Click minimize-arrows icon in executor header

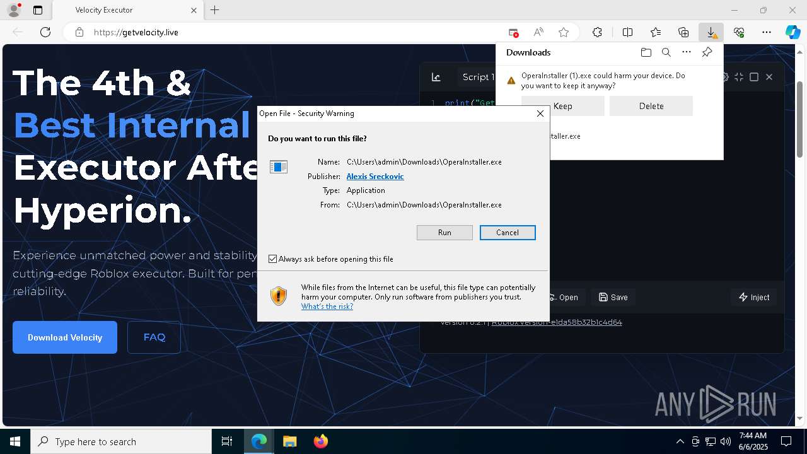coord(739,77)
